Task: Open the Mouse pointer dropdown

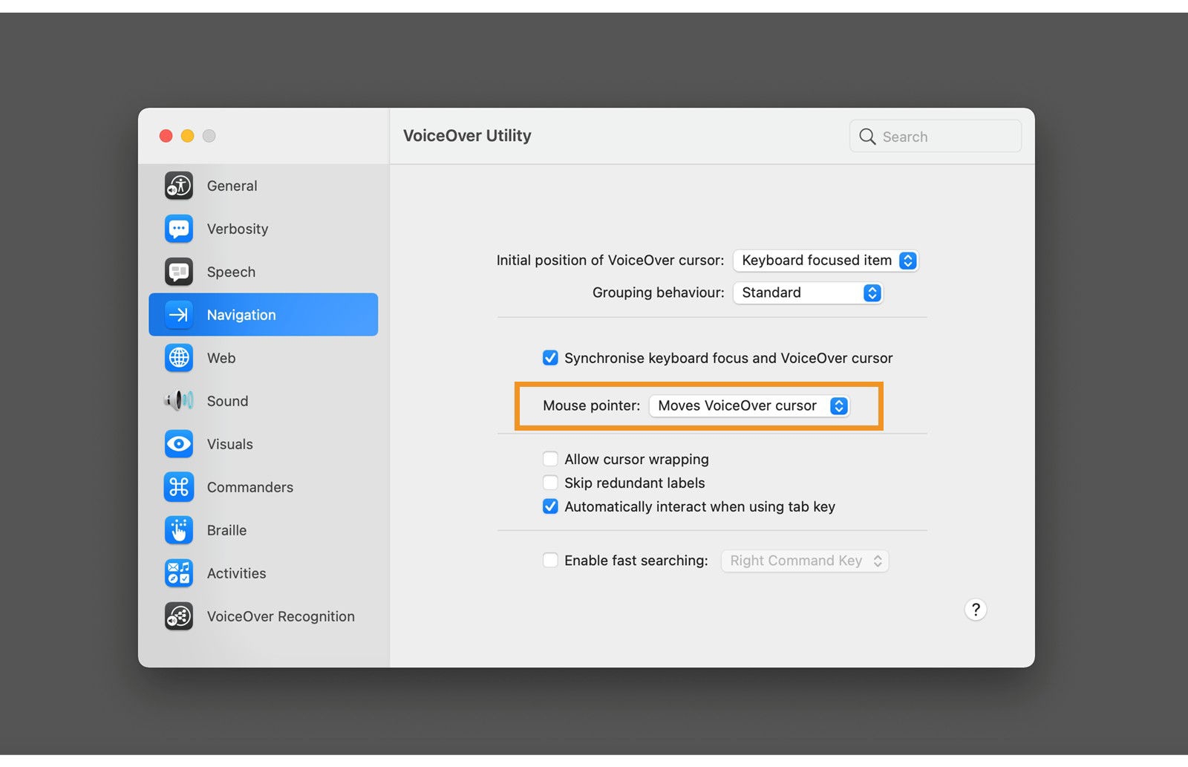Action: tap(750, 405)
